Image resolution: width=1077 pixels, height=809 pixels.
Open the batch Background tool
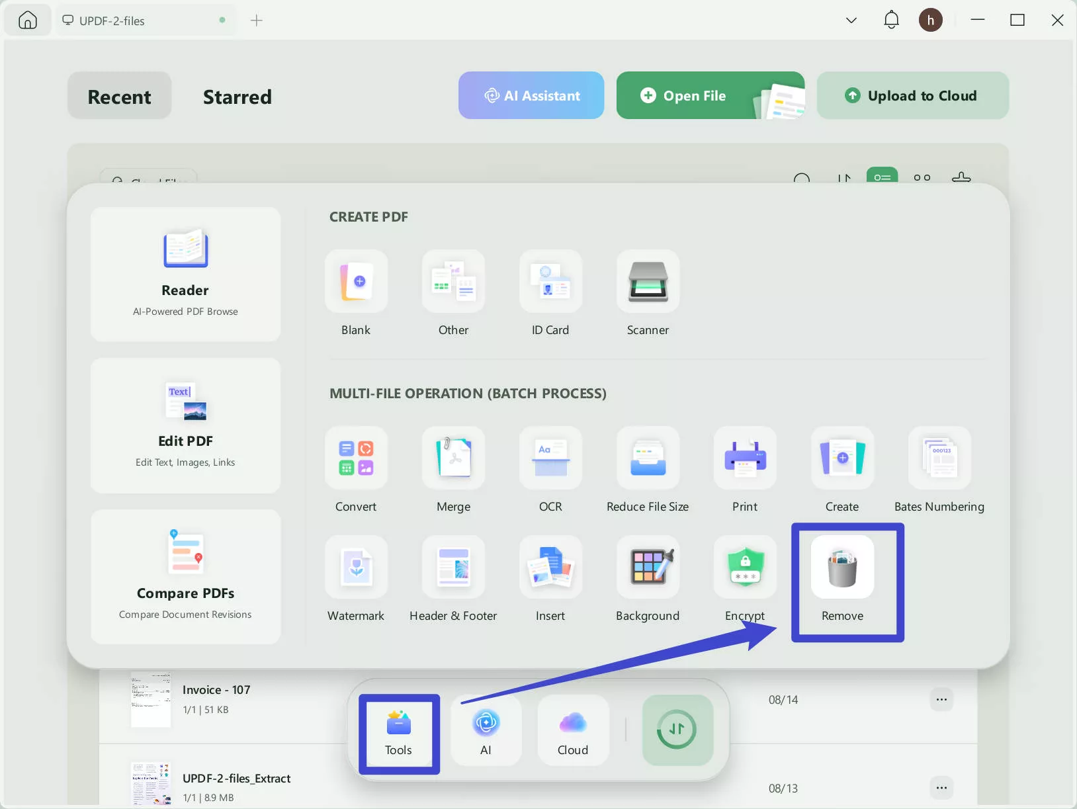click(x=648, y=567)
